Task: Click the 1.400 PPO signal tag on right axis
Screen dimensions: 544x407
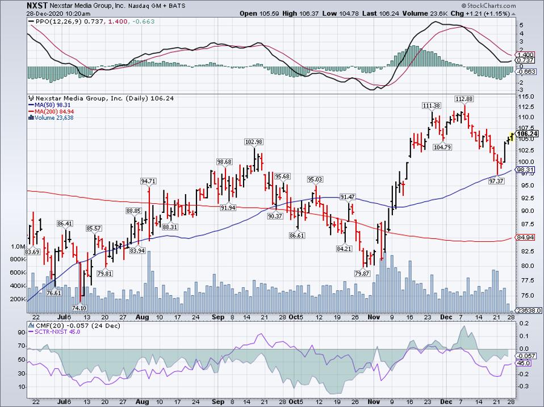Action: (x=525, y=54)
